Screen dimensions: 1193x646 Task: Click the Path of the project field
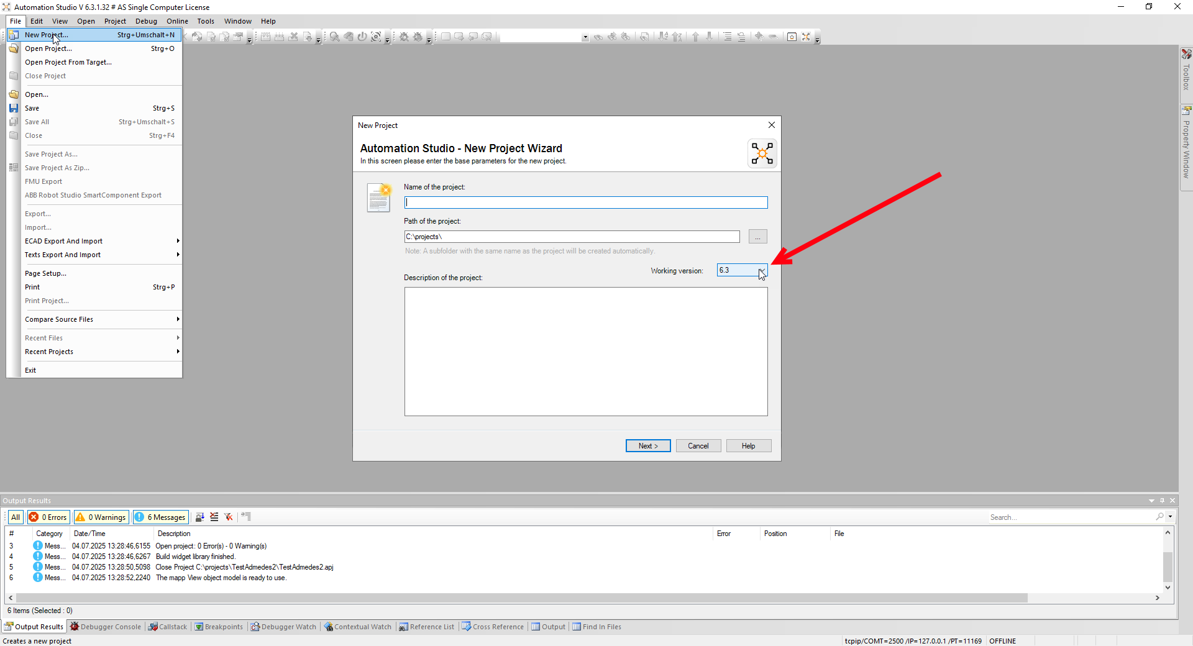click(x=572, y=237)
